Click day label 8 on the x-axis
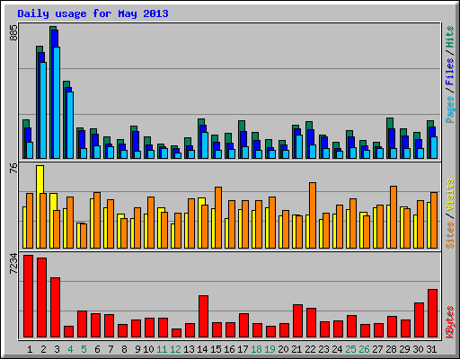Image resolution: width=460 pixels, height=359 pixels. point(124,349)
